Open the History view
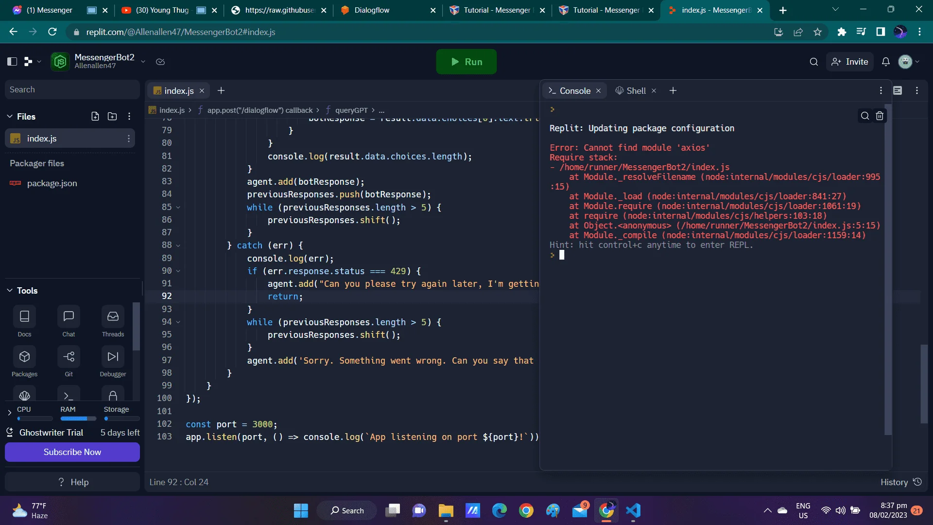Screen dimensions: 933x525 click(x=901, y=482)
